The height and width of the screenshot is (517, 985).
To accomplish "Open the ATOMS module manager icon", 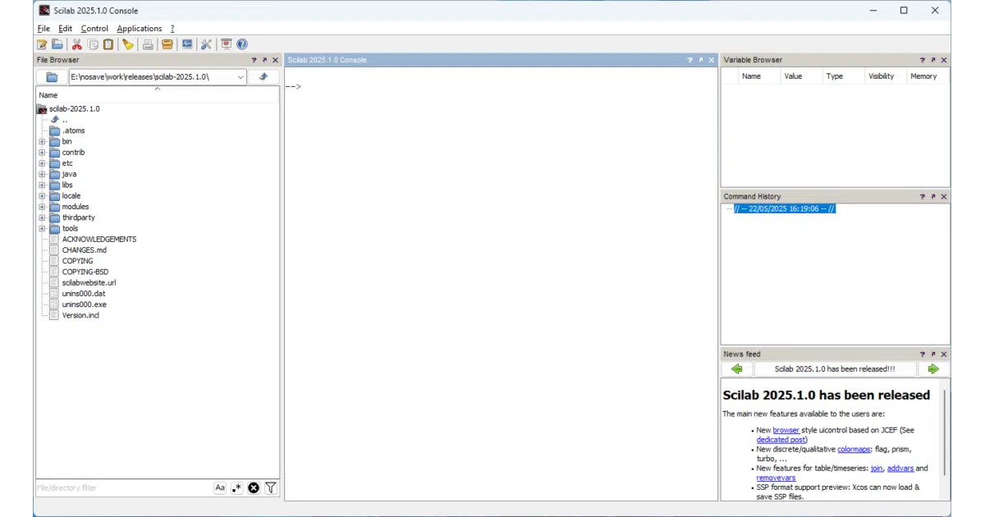I will (167, 44).
